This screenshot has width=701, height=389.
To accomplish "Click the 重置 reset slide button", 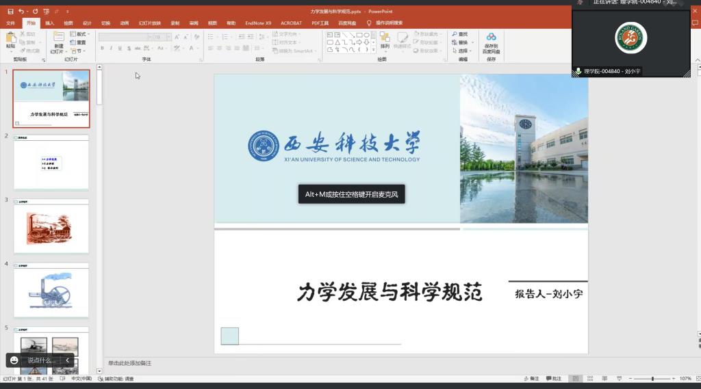I will 79,42.
